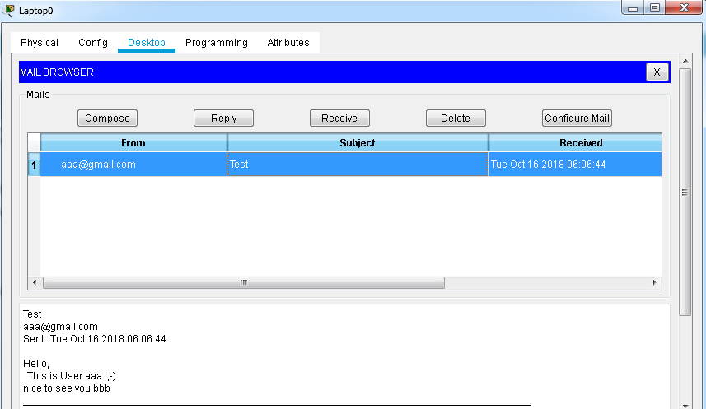Switch to the Attributes tab
The width and height of the screenshot is (706, 409).
click(x=288, y=43)
